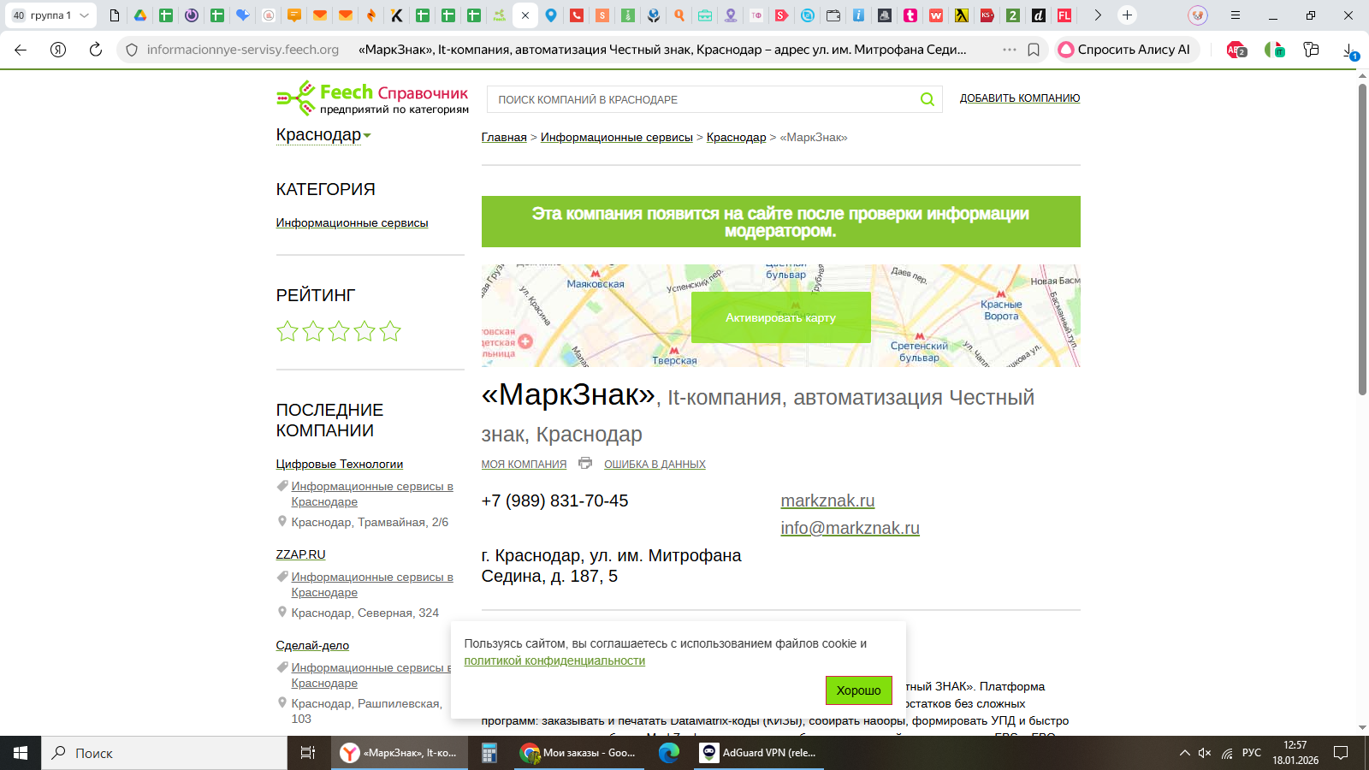Open a new tab with plus button
The height and width of the screenshot is (770, 1369).
1128,15
